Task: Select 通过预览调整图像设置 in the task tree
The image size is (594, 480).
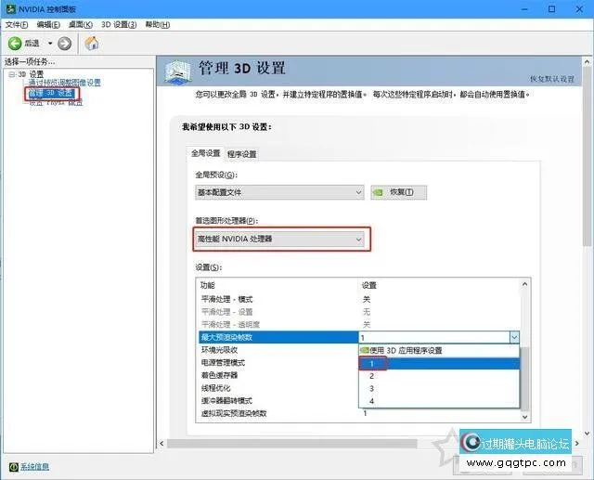Action: pos(65,83)
